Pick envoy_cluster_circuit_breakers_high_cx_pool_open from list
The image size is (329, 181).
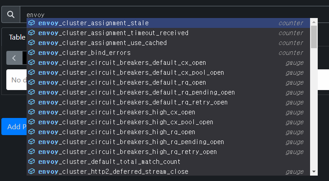coord(126,122)
